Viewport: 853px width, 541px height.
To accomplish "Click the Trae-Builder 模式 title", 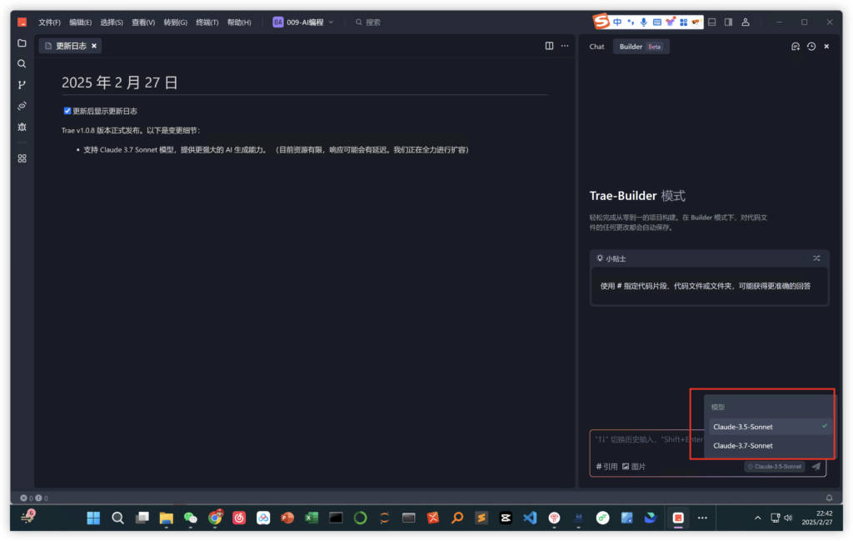I will [x=637, y=195].
